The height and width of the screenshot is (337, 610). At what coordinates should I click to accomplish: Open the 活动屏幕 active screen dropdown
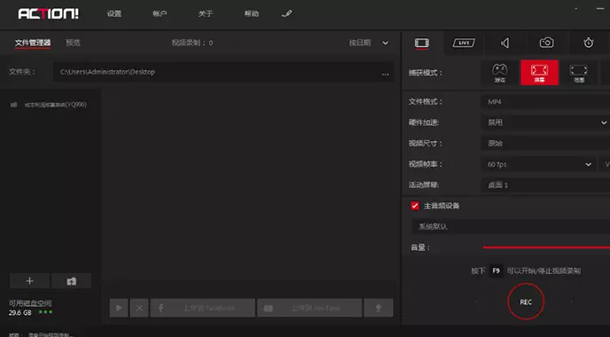point(545,185)
